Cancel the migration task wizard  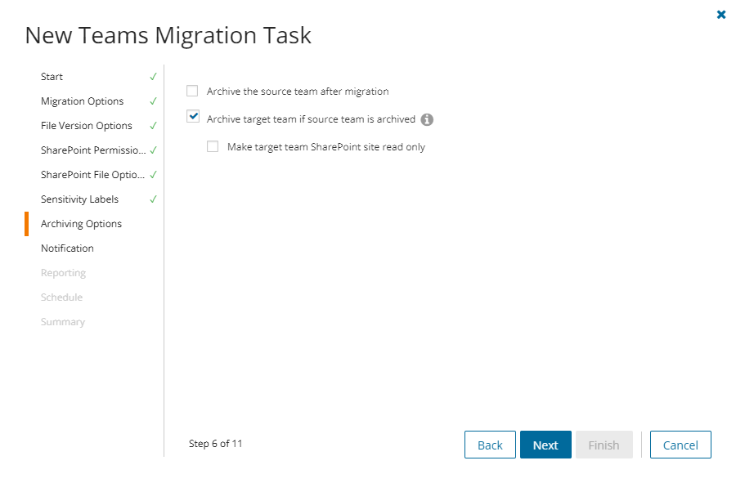point(680,445)
